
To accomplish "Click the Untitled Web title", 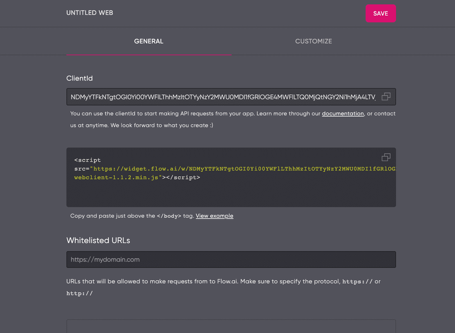I will coord(90,13).
